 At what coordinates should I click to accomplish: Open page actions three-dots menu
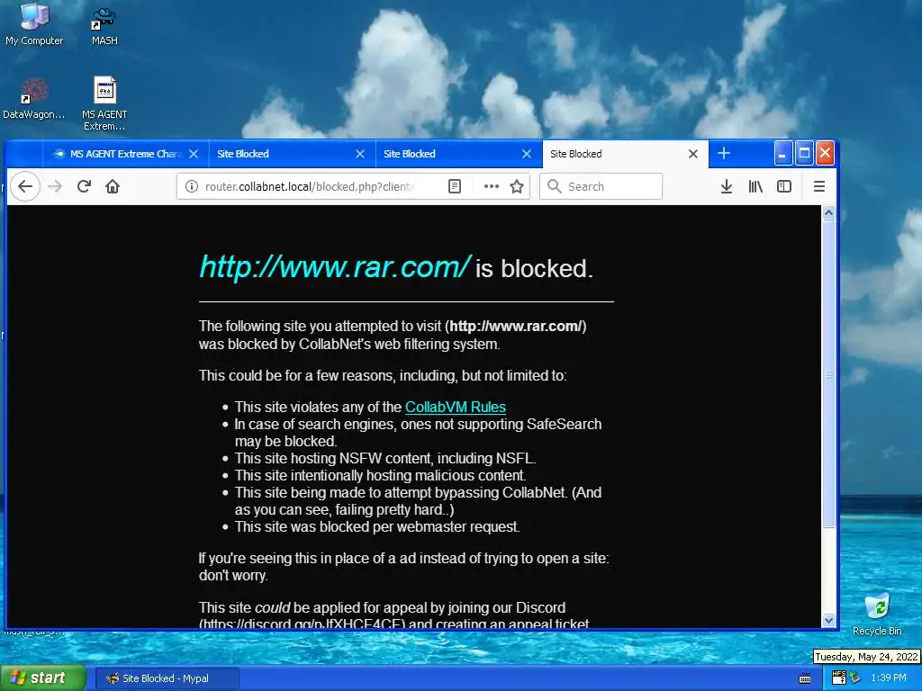pyautogui.click(x=491, y=186)
